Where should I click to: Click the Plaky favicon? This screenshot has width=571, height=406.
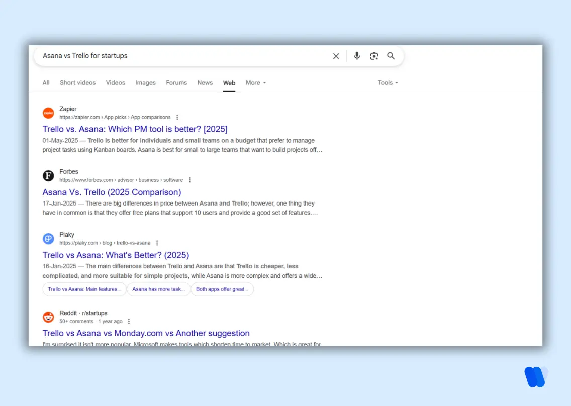tap(48, 239)
